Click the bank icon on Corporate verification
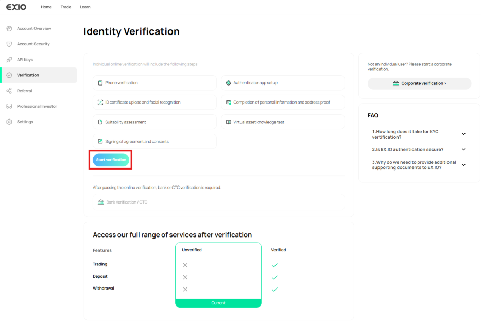 click(x=395, y=83)
